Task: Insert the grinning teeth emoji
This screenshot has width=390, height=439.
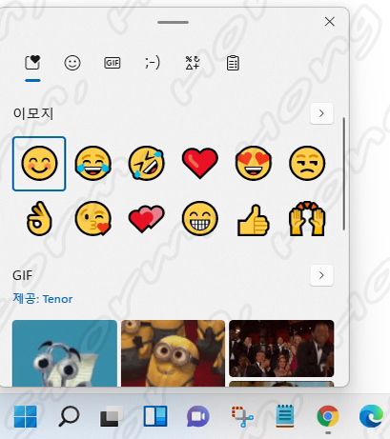Action: pyautogui.click(x=200, y=219)
